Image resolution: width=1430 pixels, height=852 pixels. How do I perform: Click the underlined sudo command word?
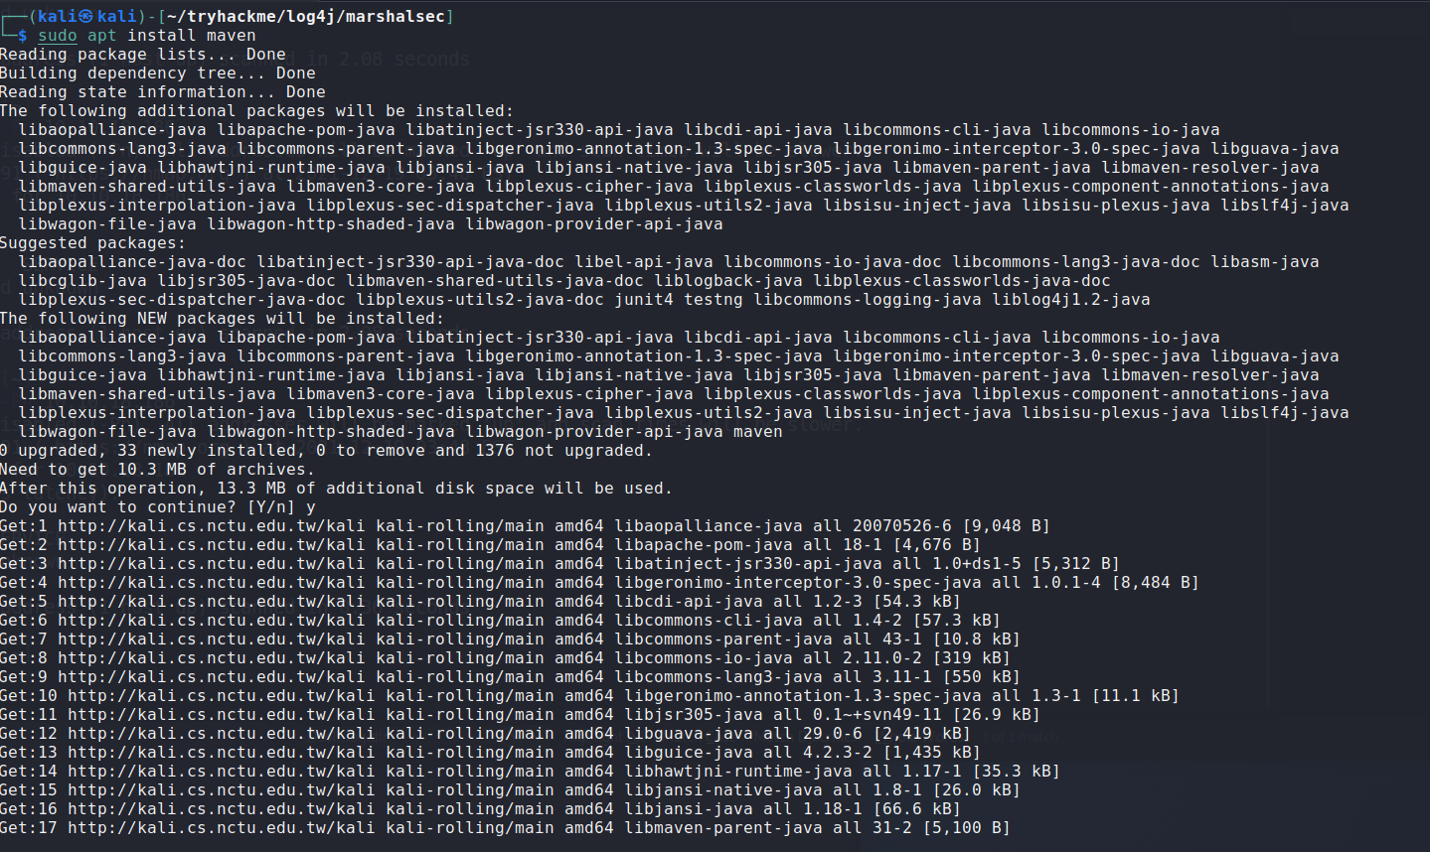pos(58,36)
